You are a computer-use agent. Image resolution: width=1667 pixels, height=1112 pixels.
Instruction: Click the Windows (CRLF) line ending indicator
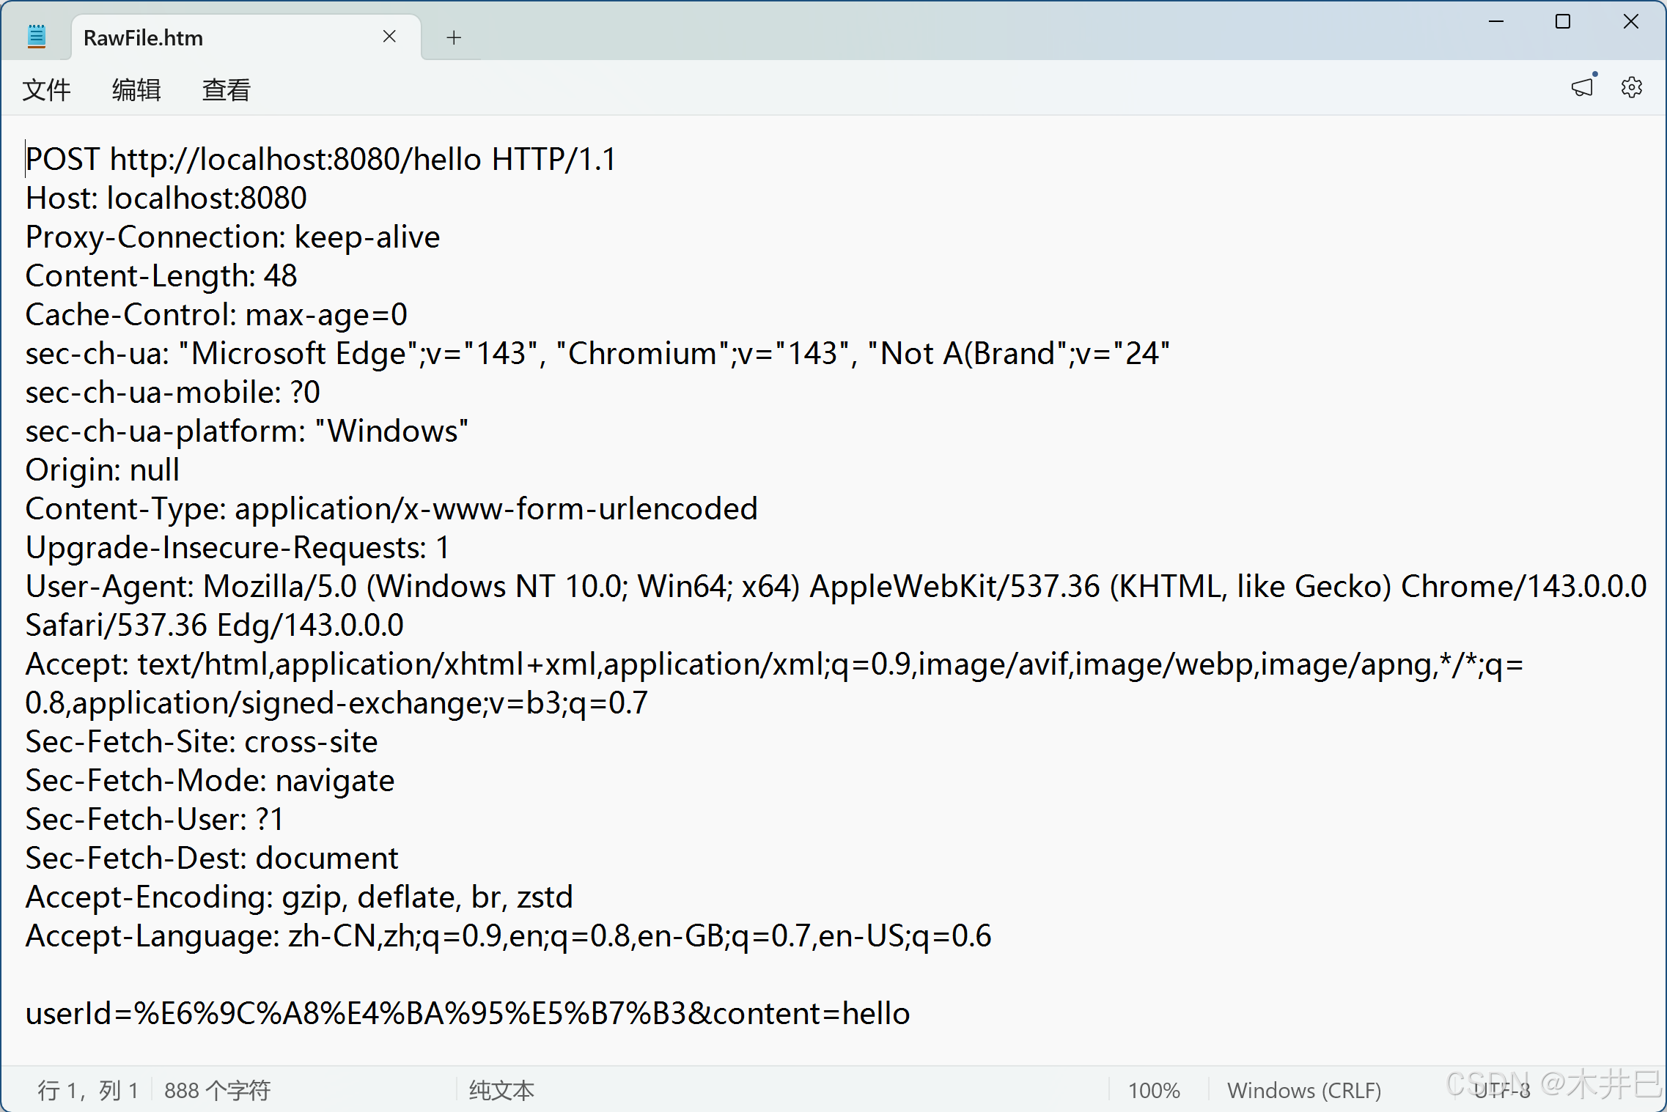(1304, 1091)
